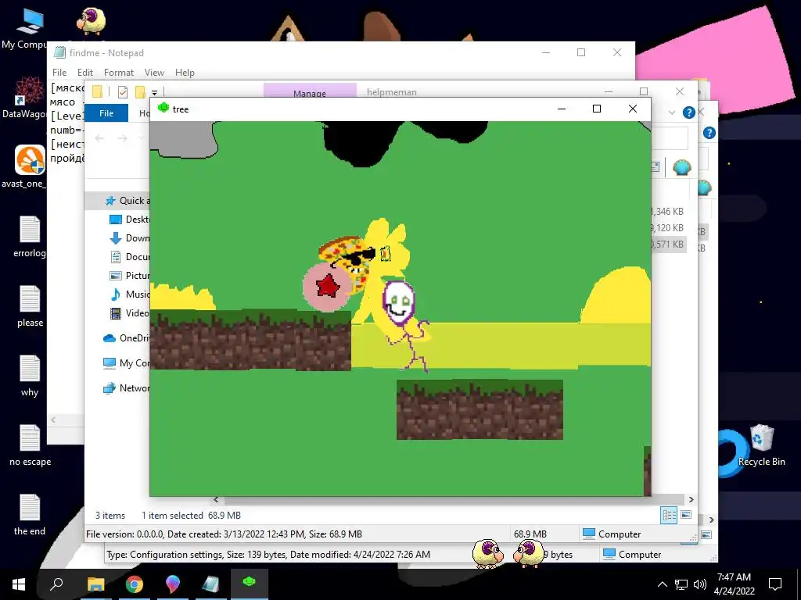Screen dimensions: 801x600
Task: Click the '1 item selected 68.9 MB' status text
Action: pyautogui.click(x=191, y=516)
